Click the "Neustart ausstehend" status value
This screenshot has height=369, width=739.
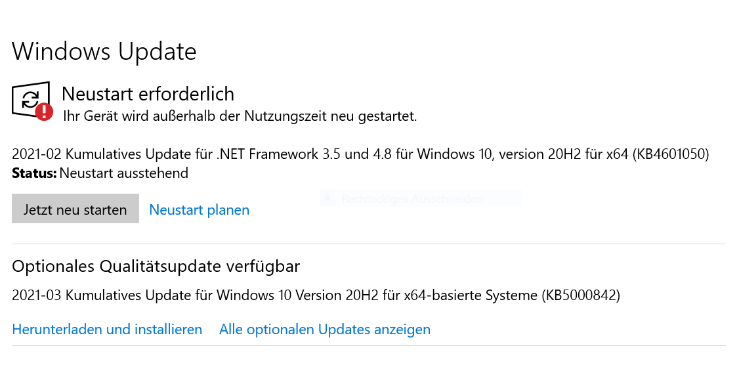point(123,173)
